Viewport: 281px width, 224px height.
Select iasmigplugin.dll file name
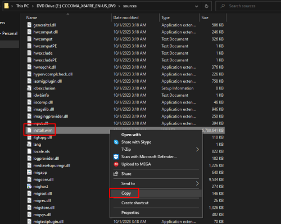point(48,81)
